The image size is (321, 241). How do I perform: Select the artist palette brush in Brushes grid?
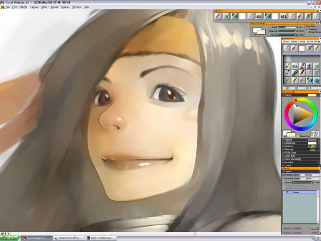click(x=317, y=66)
